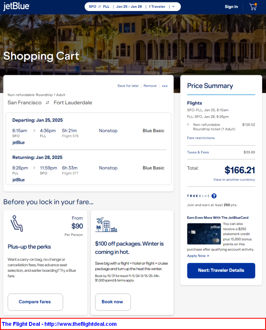Click the jetBlue logo in header
This screenshot has width=266, height=330.
(x=16, y=6)
